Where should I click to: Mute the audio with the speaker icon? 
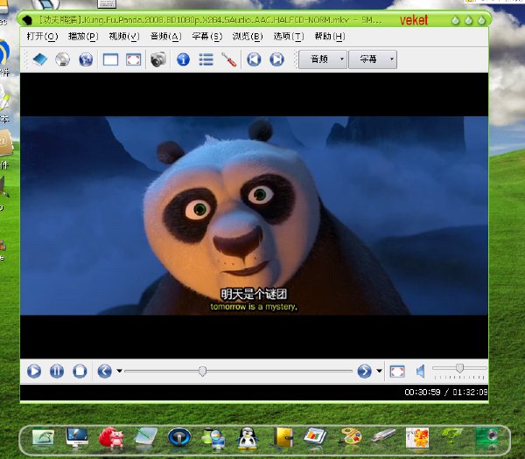pos(421,372)
